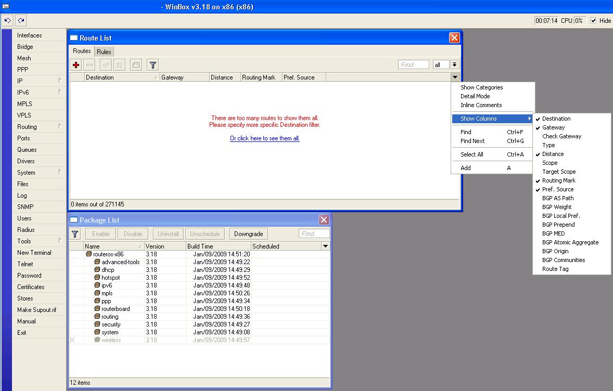This screenshot has height=391, width=613.
Task: Click the Redo arrow in the top toolbar
Action: coord(21,21)
